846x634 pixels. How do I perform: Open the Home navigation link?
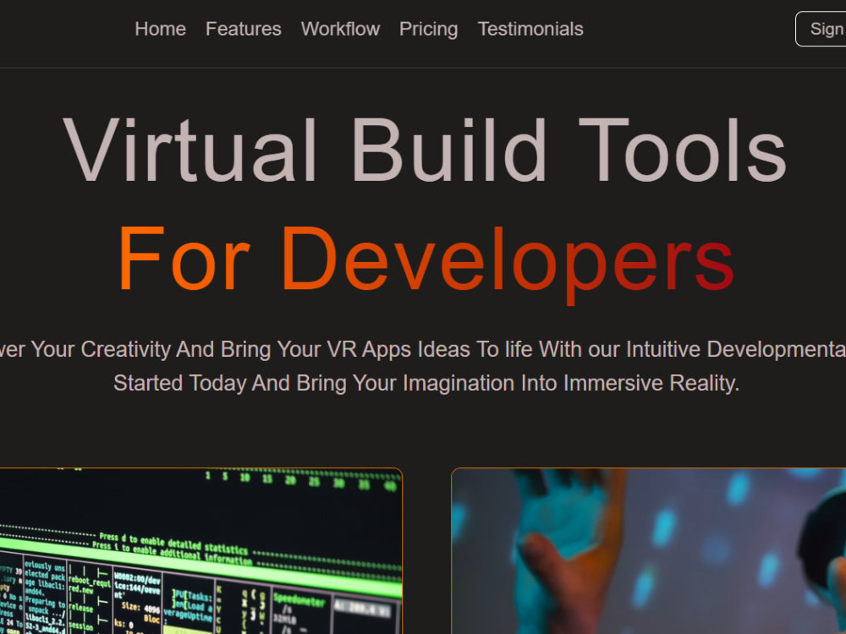click(x=160, y=29)
